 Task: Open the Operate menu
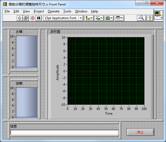(x=53, y=11)
